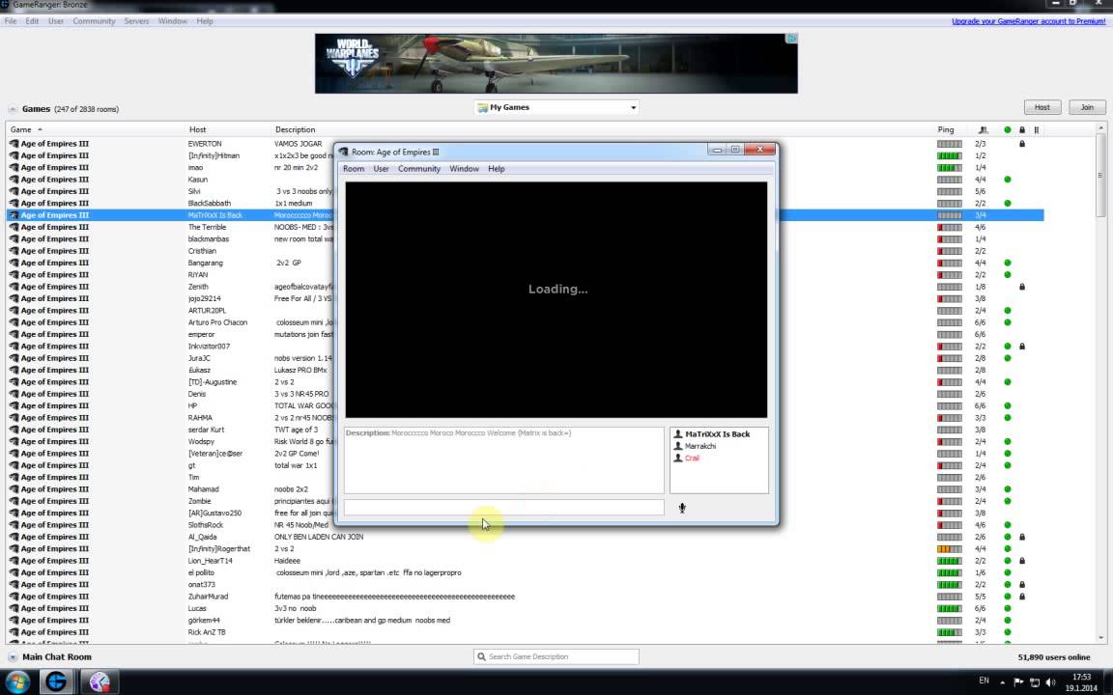The image size is (1113, 695).
Task: Click the green dot on Kasun's room row
Action: pos(1008,180)
